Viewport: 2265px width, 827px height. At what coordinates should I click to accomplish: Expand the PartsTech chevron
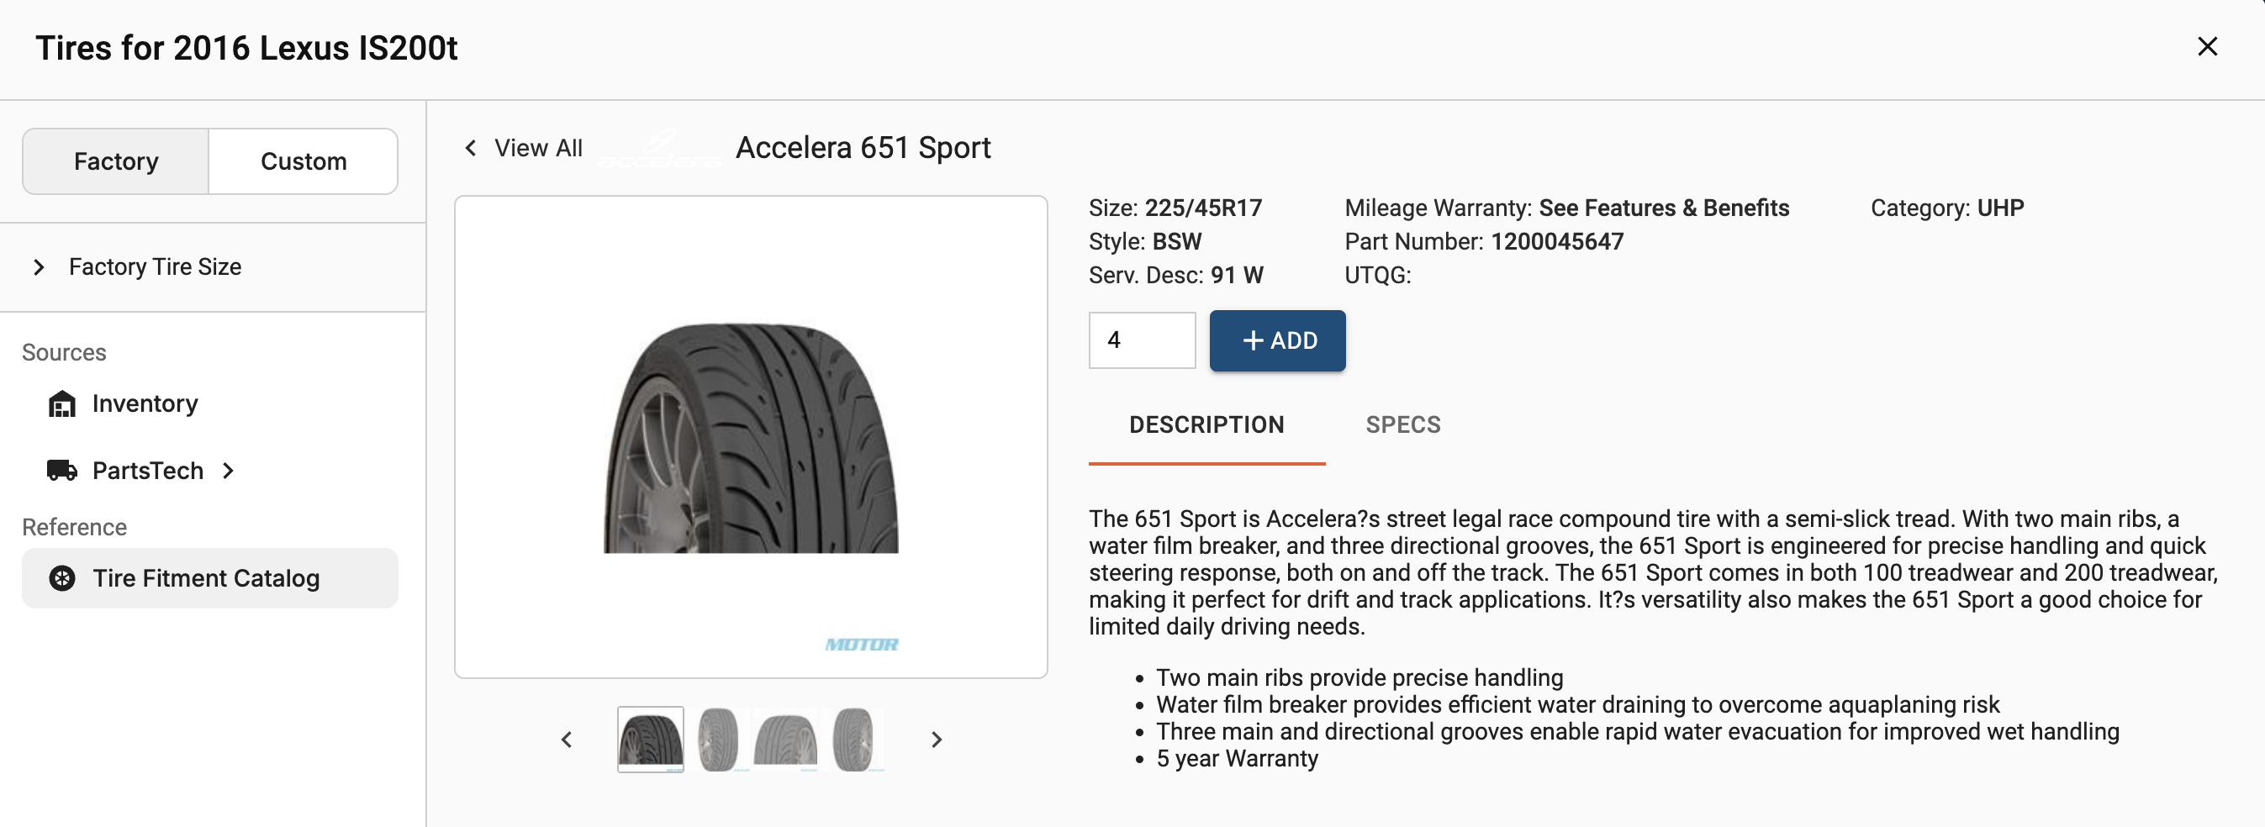(228, 471)
